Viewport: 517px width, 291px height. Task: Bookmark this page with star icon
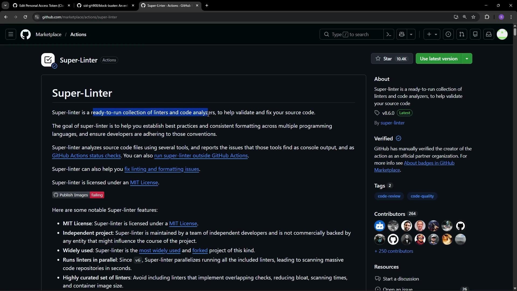pos(474,17)
